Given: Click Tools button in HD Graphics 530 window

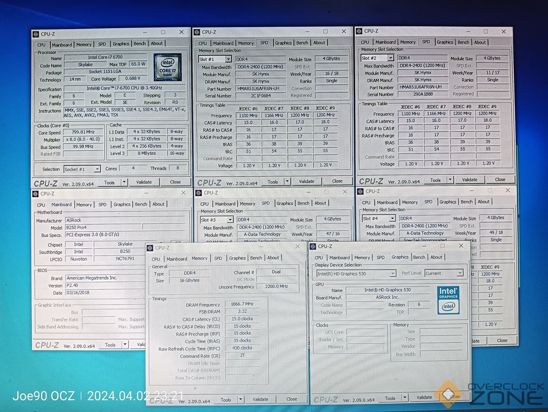Looking at the screenshot, I should tap(390, 398).
